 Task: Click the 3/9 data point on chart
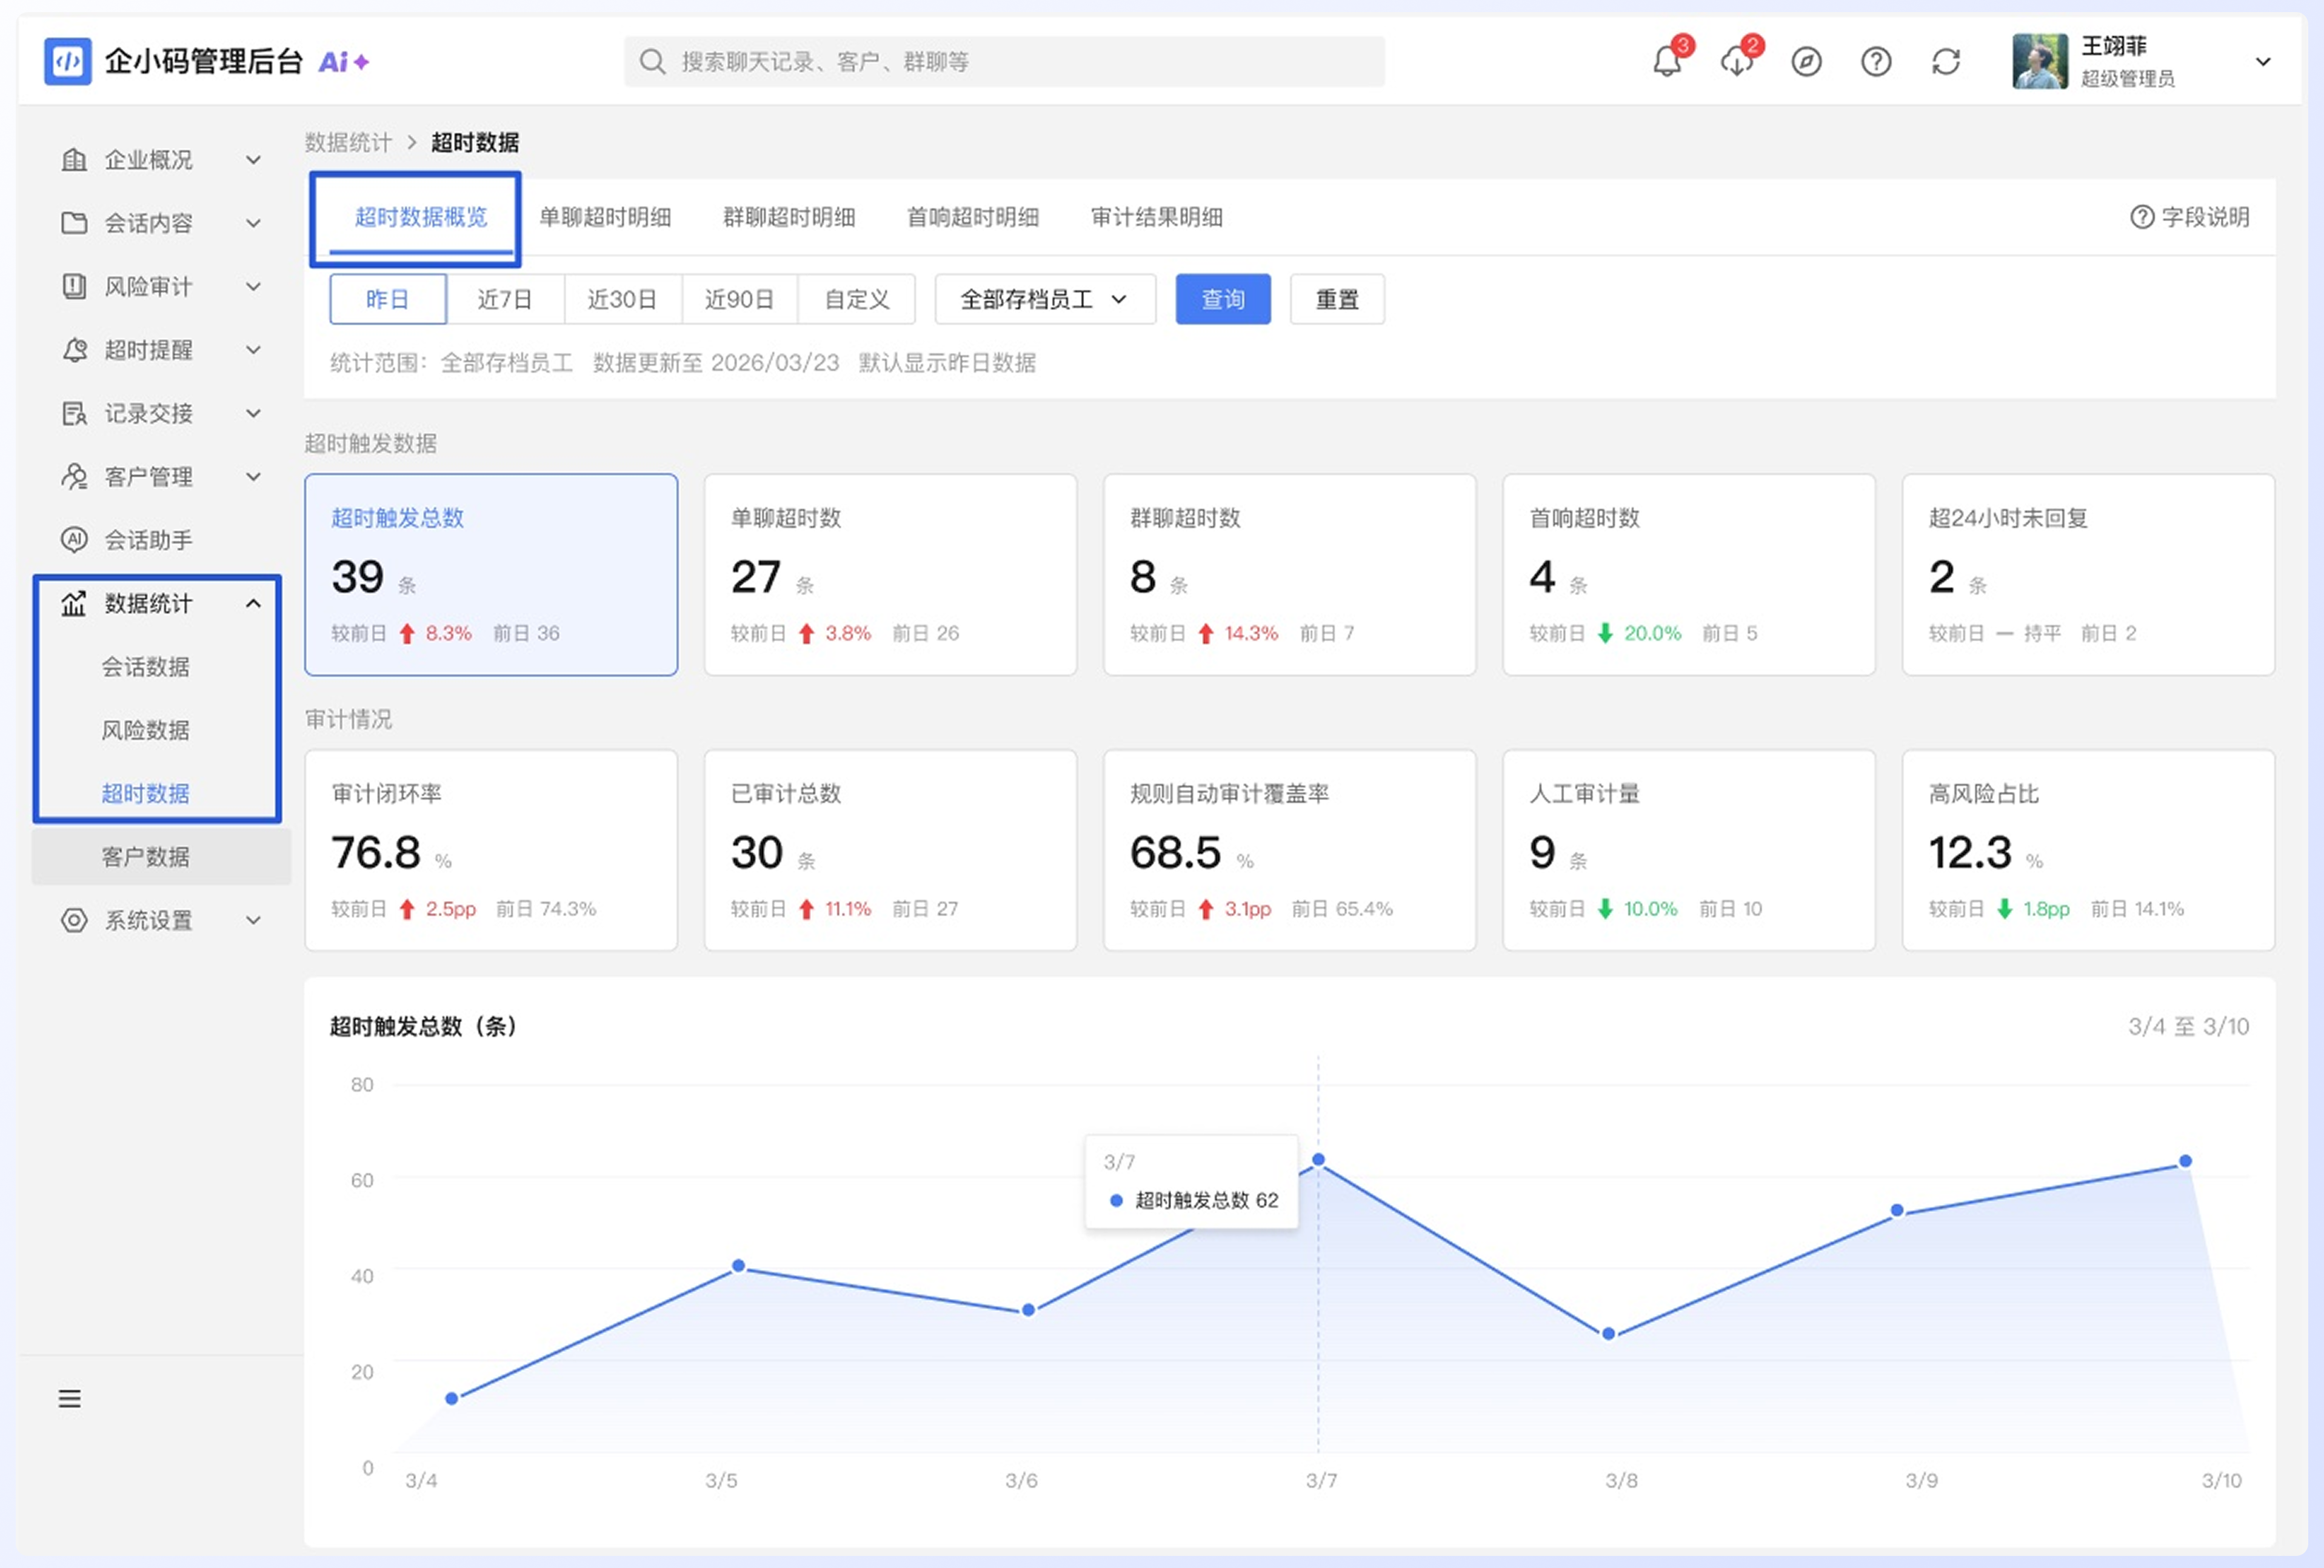(1897, 1210)
